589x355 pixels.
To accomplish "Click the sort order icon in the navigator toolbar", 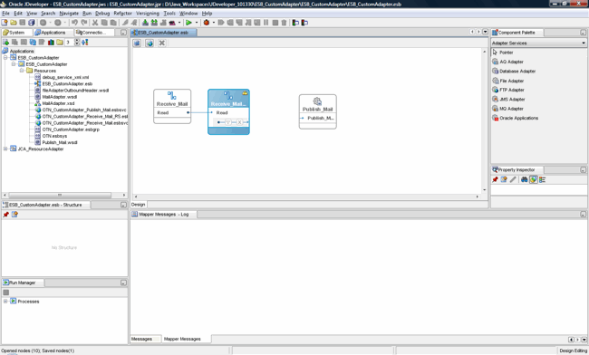I will (x=85, y=42).
